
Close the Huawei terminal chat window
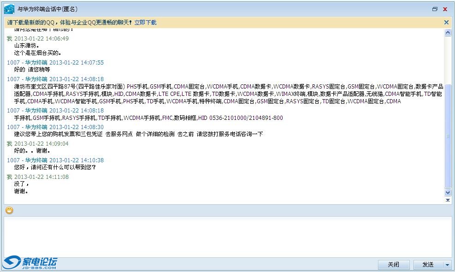[445, 9]
